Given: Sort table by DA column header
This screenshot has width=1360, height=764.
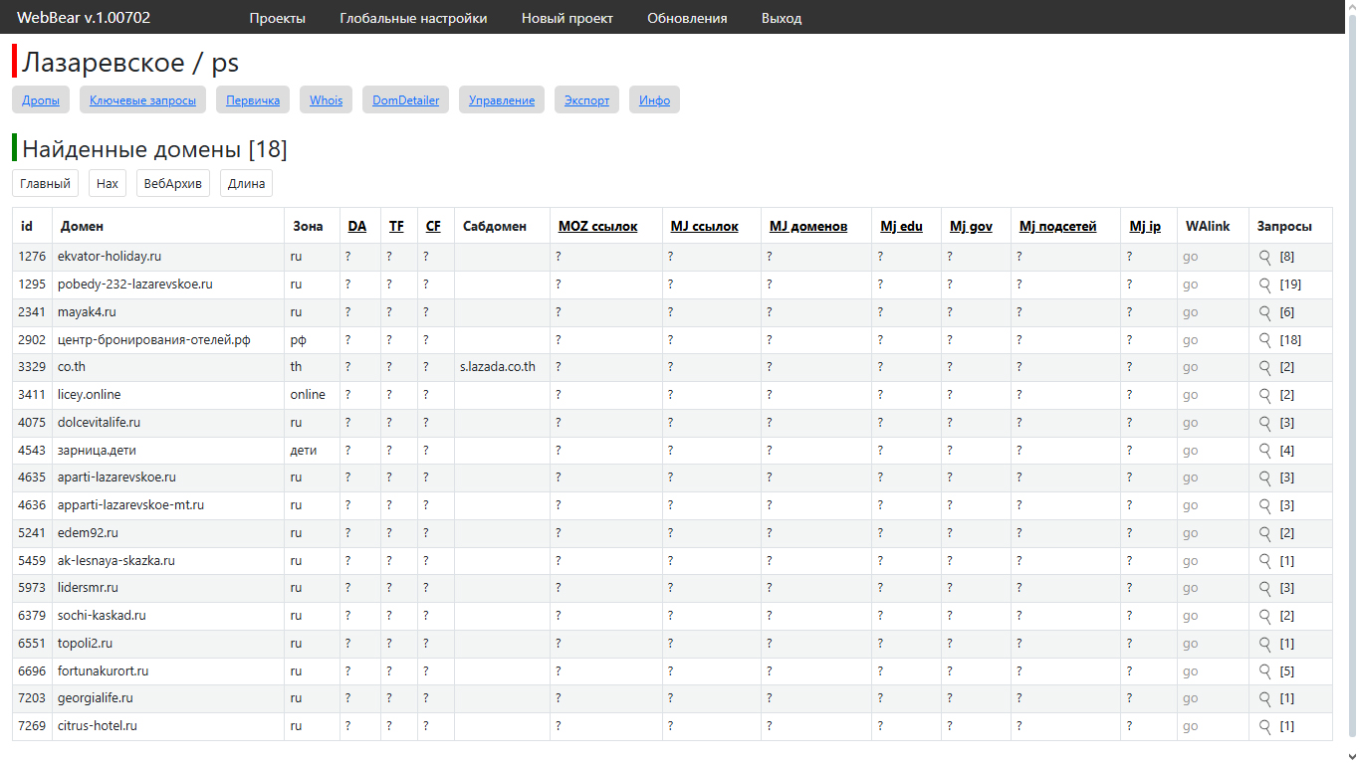Looking at the screenshot, I should (x=357, y=227).
